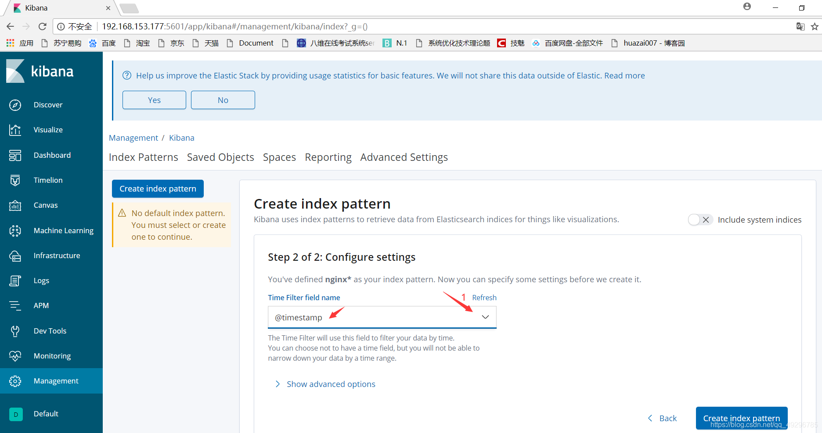The image size is (822, 433).
Task: Click Refresh link for time fields
Action: [x=484, y=298]
